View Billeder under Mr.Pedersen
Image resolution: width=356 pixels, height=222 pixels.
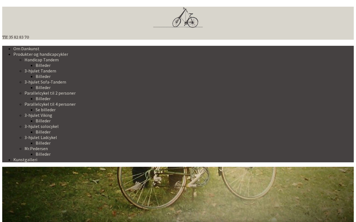pos(43,154)
